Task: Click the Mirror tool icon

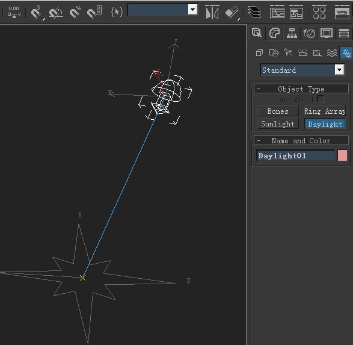Action: 212,12
